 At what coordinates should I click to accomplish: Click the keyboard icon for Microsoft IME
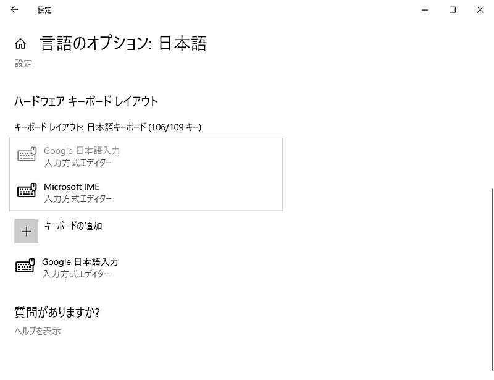point(26,192)
